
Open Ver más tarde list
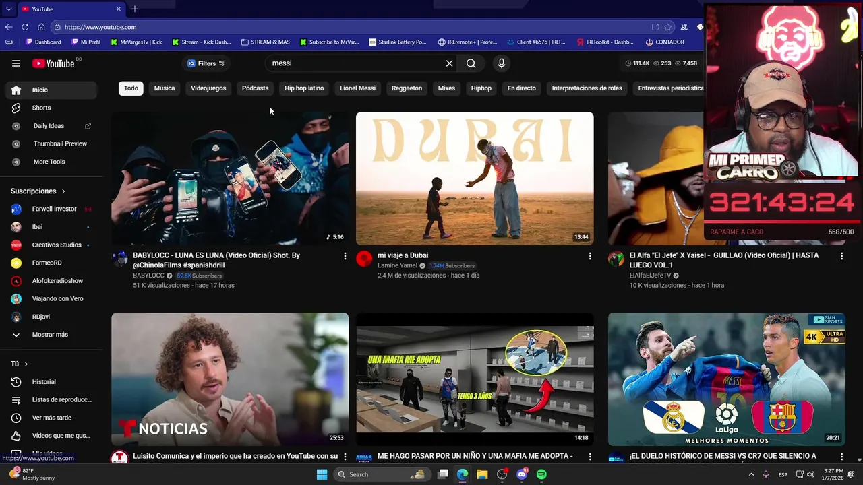[51, 418]
